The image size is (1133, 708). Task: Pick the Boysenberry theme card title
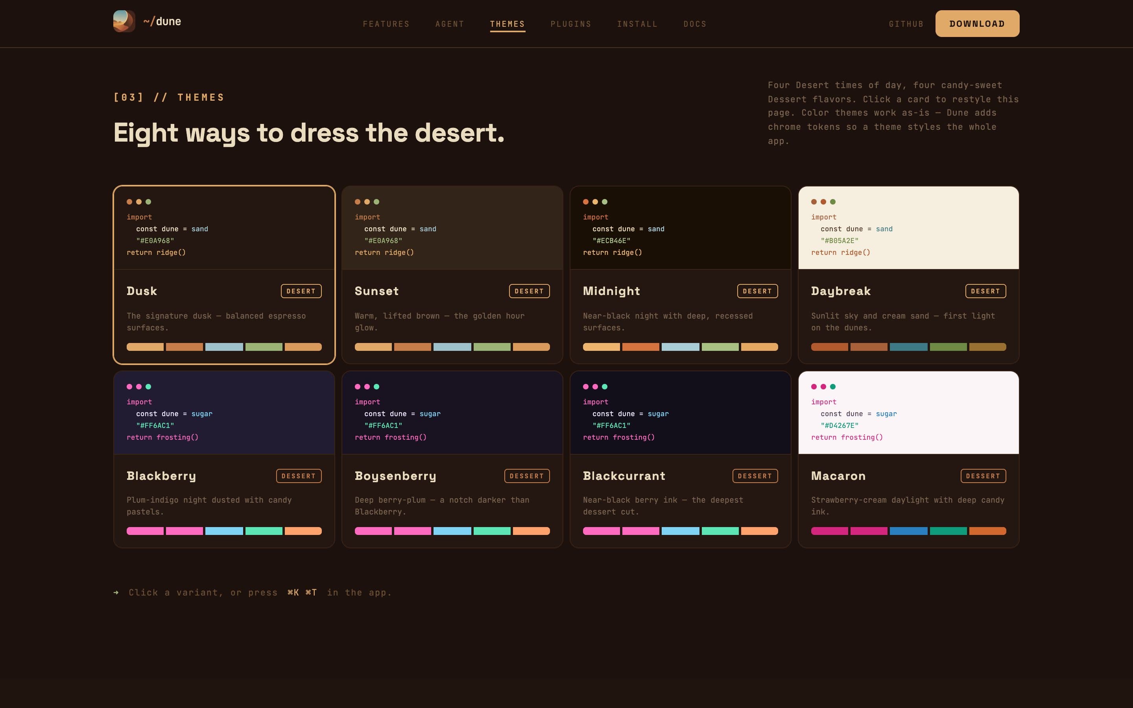pos(396,476)
